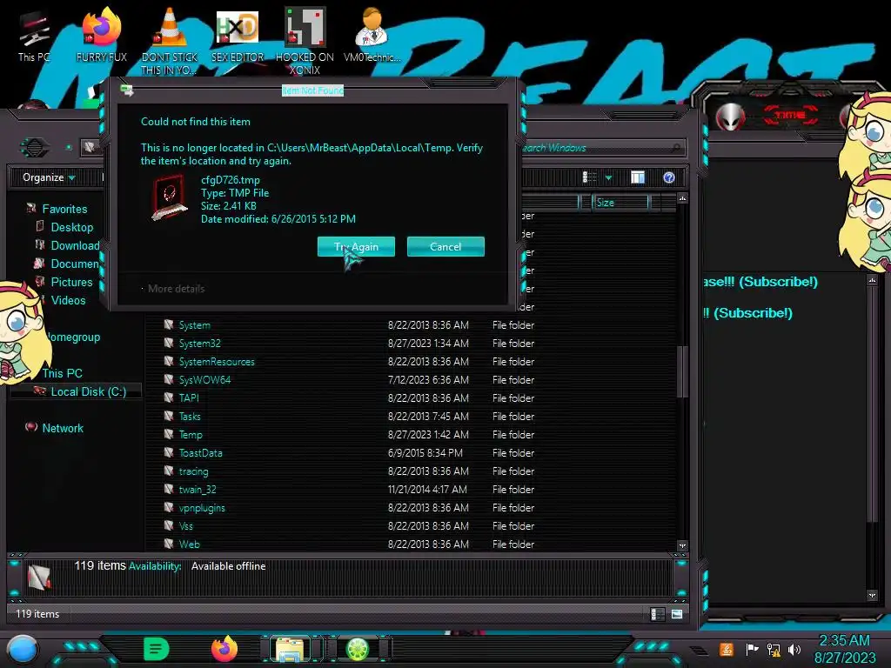
Task: Sort by the Size column header
Action: [620, 202]
